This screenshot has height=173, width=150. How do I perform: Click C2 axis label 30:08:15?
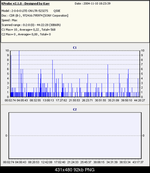(x=99, y=162)
